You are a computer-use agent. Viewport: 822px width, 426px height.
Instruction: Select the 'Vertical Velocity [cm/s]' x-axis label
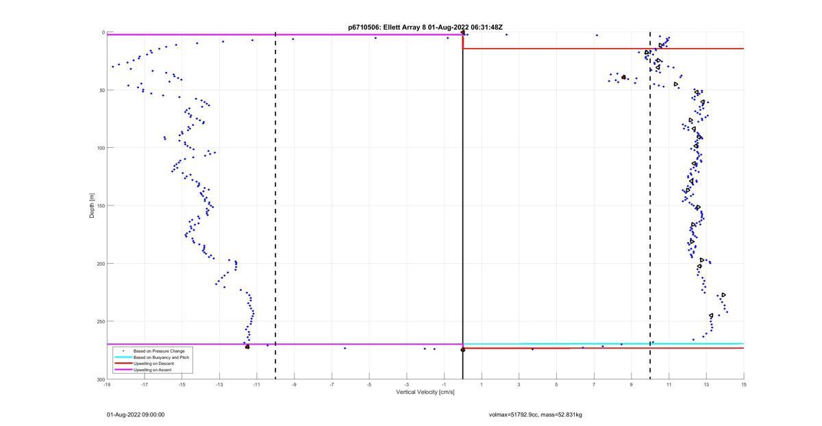point(425,392)
